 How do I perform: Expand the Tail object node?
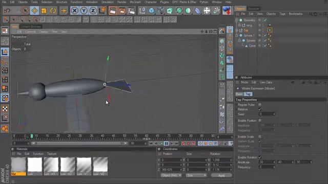coord(237,31)
